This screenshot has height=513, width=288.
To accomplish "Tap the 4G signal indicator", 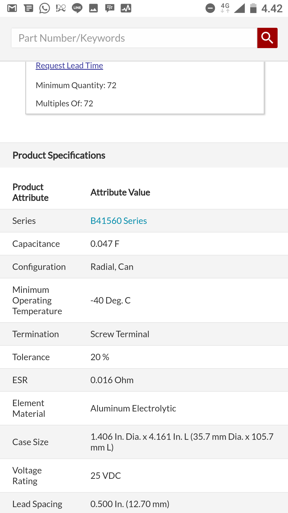I will (225, 8).
